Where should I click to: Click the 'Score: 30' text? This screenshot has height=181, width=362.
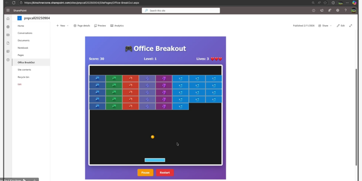click(97, 59)
